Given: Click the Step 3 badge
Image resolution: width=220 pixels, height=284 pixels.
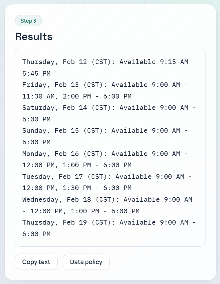Looking at the screenshot, I should click(x=28, y=21).
